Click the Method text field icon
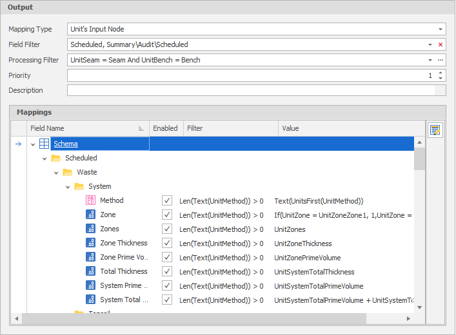The width and height of the screenshot is (456, 335). pos(90,200)
